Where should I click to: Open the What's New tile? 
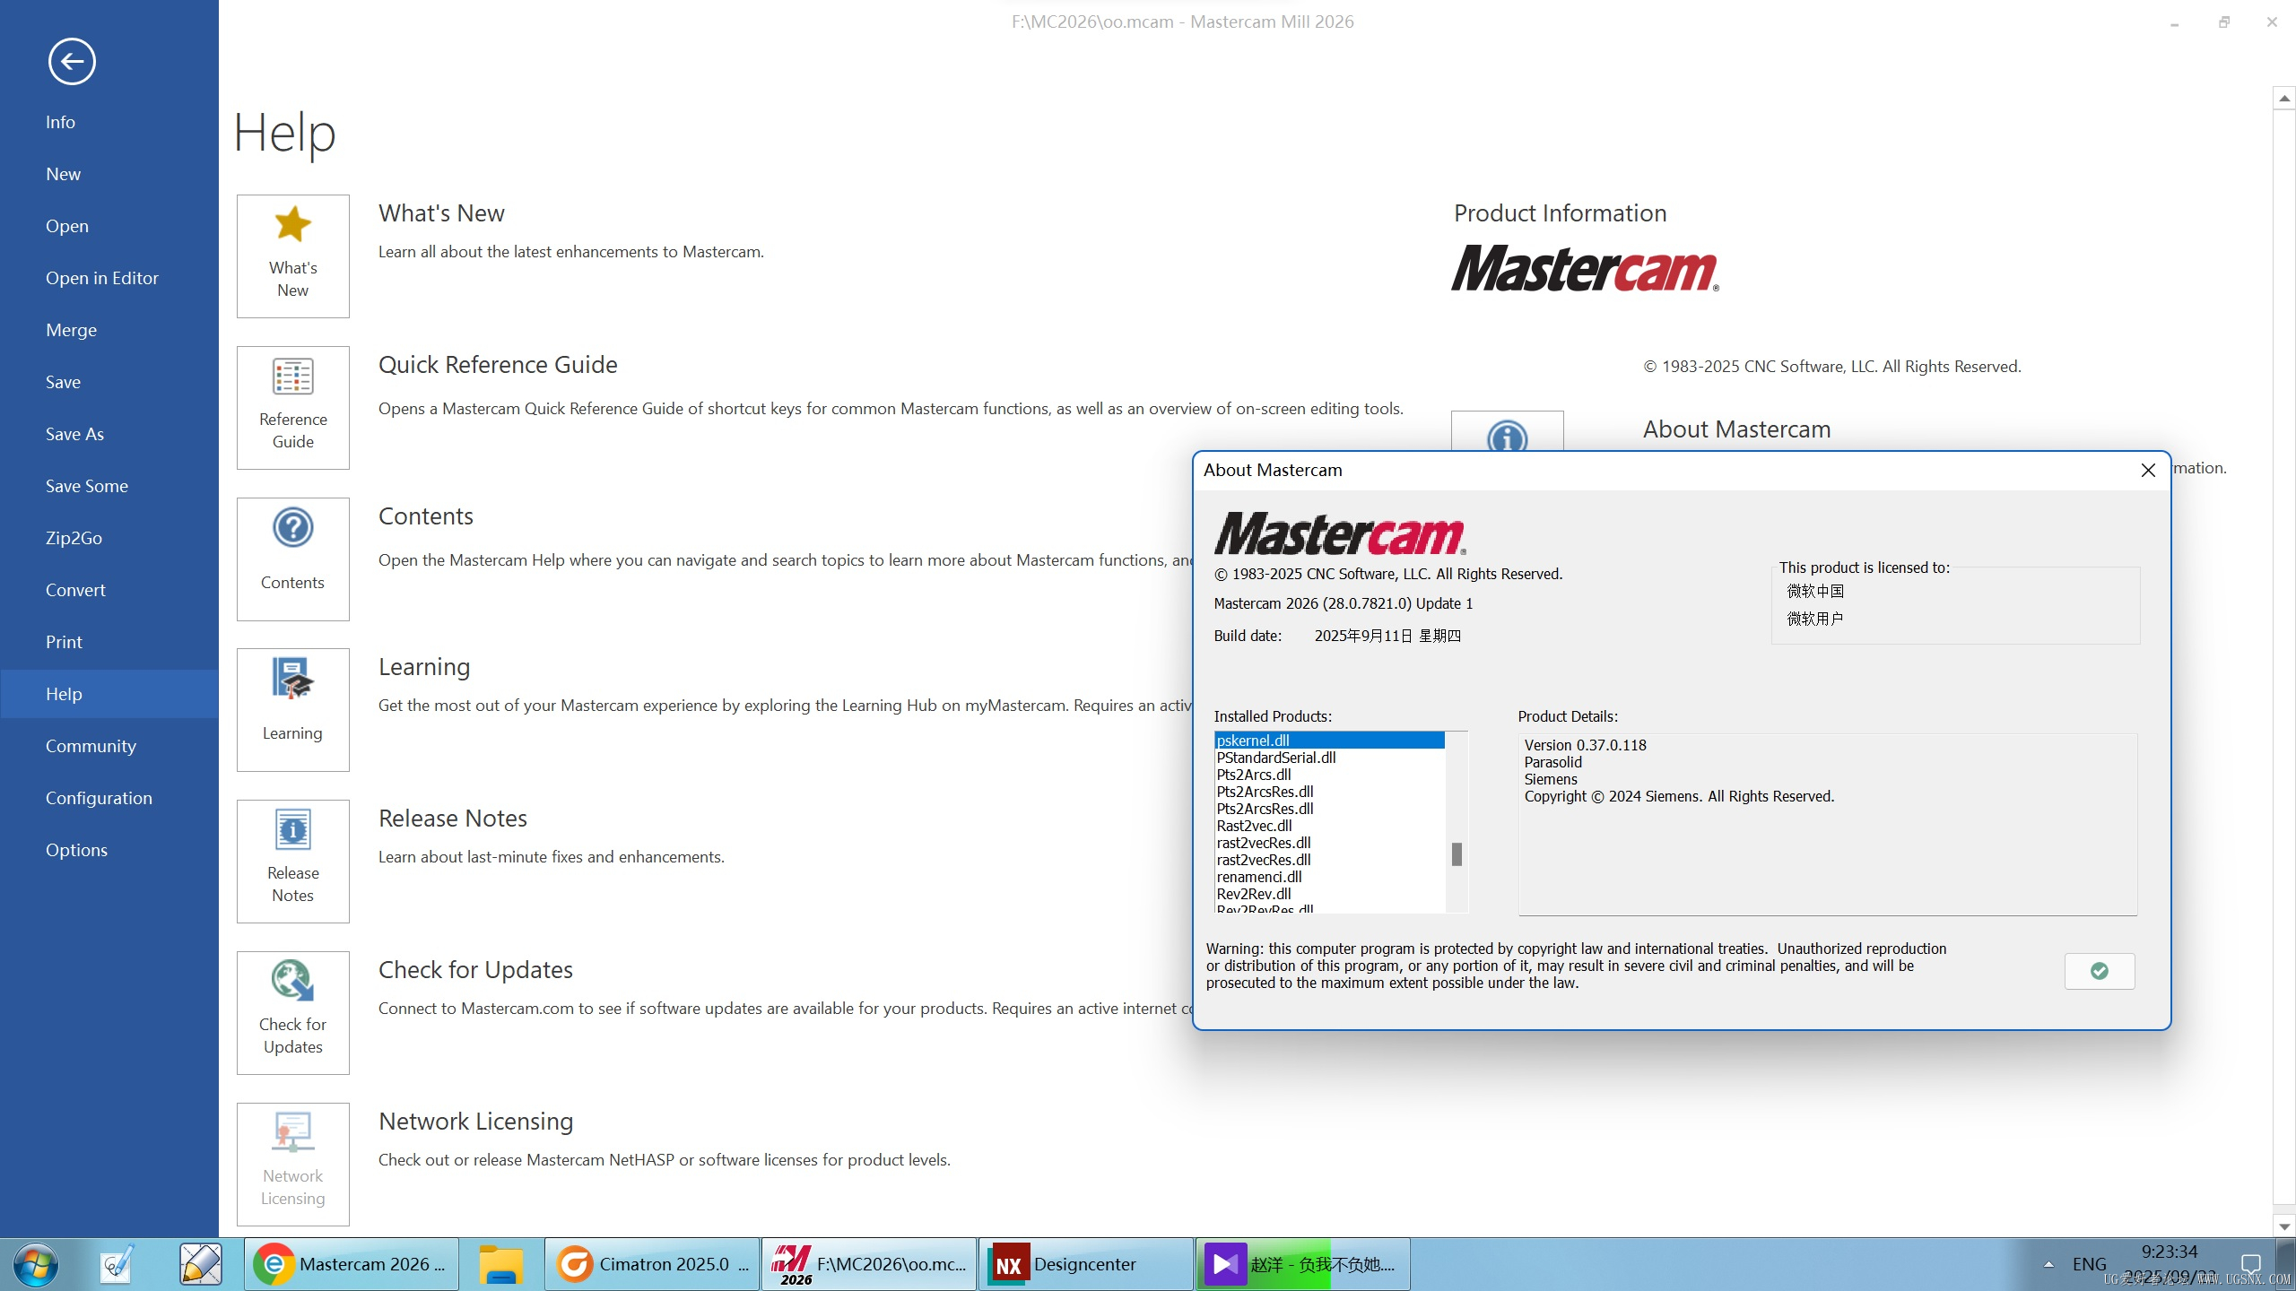292,256
